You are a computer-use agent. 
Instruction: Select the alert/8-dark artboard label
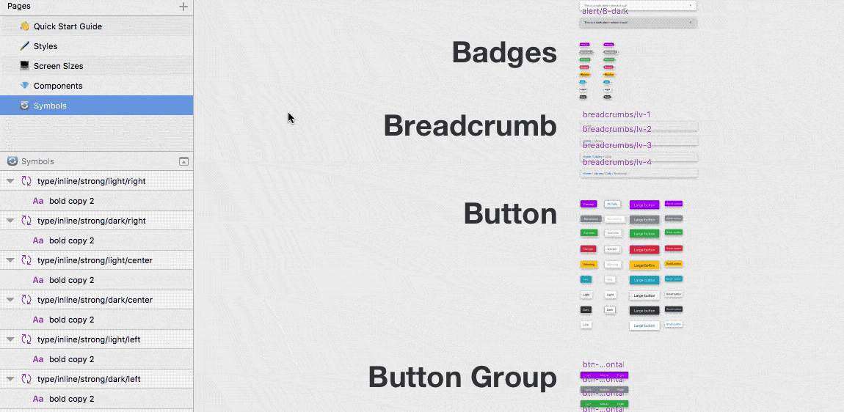pos(605,11)
